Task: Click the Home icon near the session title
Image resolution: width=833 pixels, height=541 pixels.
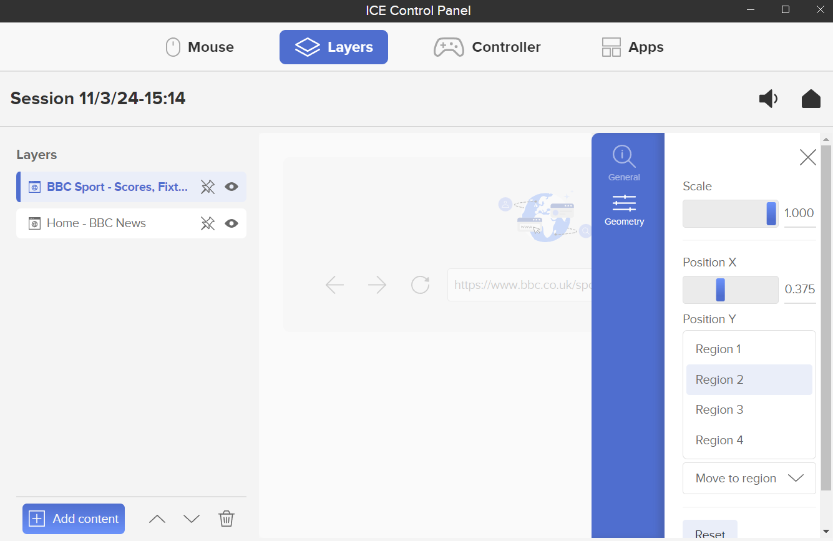Action: [811, 99]
